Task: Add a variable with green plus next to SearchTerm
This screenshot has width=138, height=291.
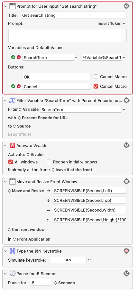Action: tap(13, 57)
